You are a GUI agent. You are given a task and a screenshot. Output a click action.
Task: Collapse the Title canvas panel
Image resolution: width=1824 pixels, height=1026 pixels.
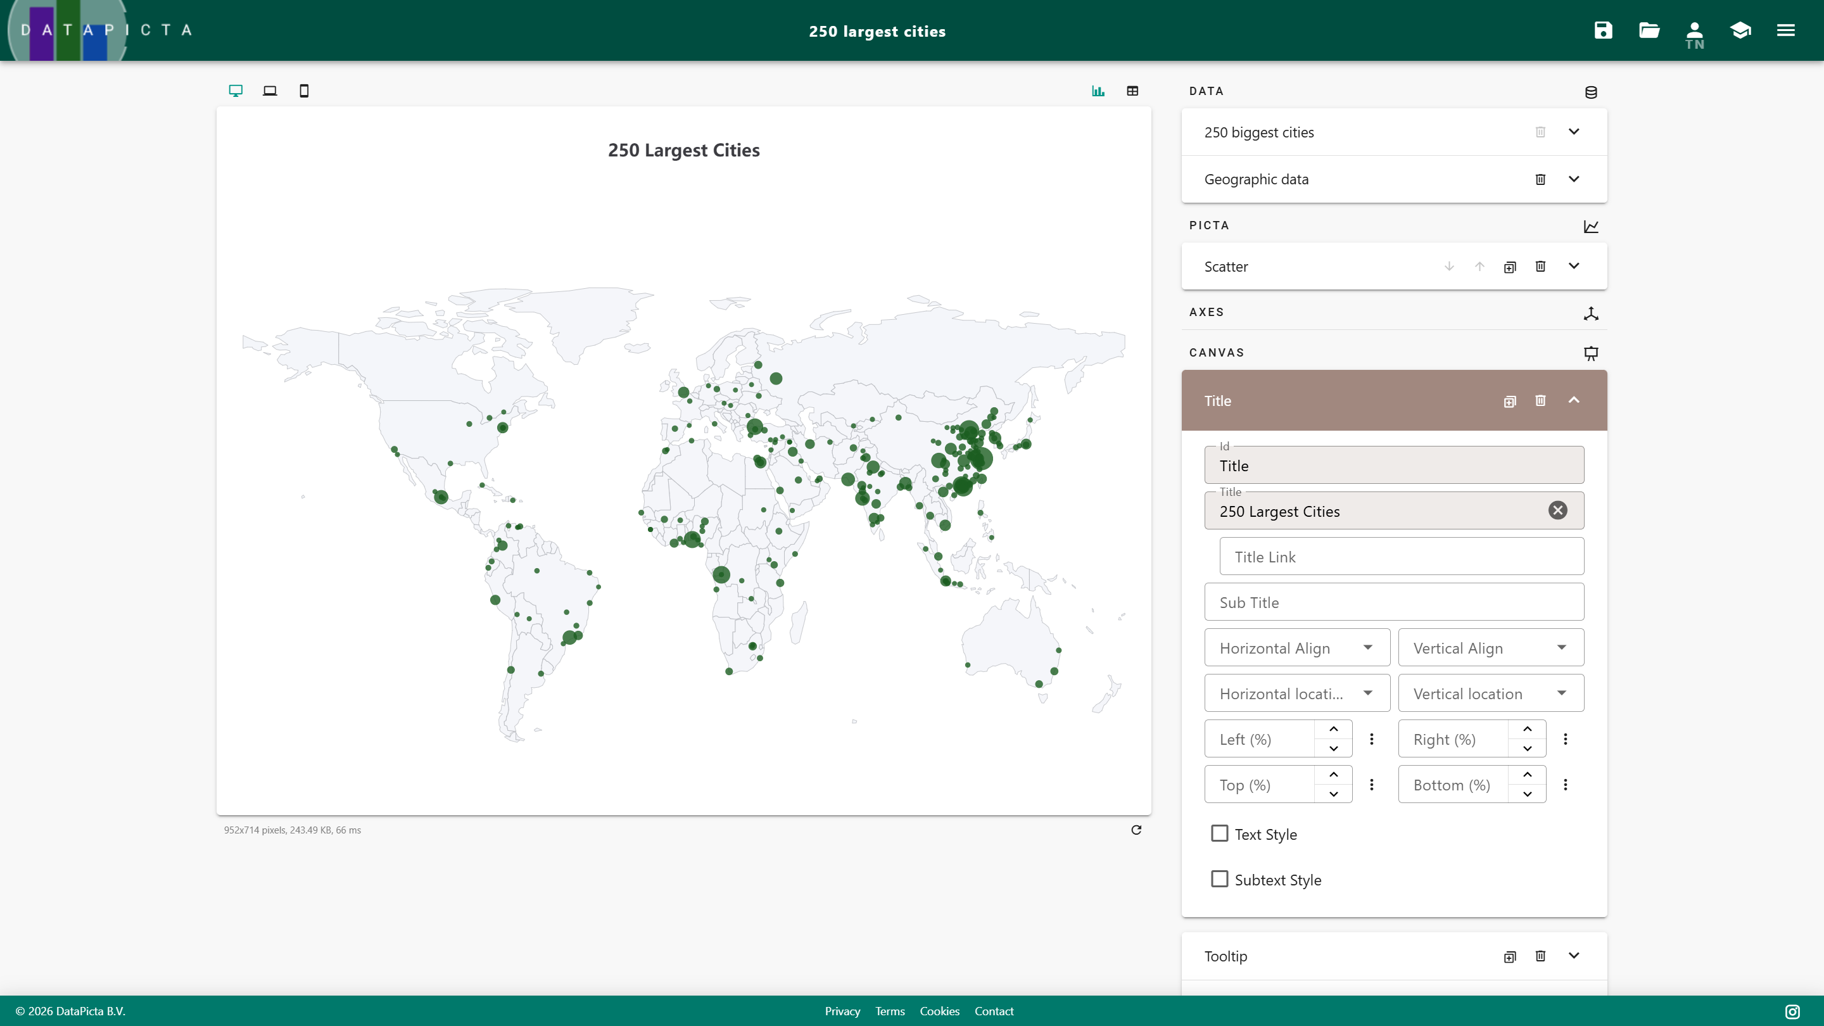point(1573,400)
